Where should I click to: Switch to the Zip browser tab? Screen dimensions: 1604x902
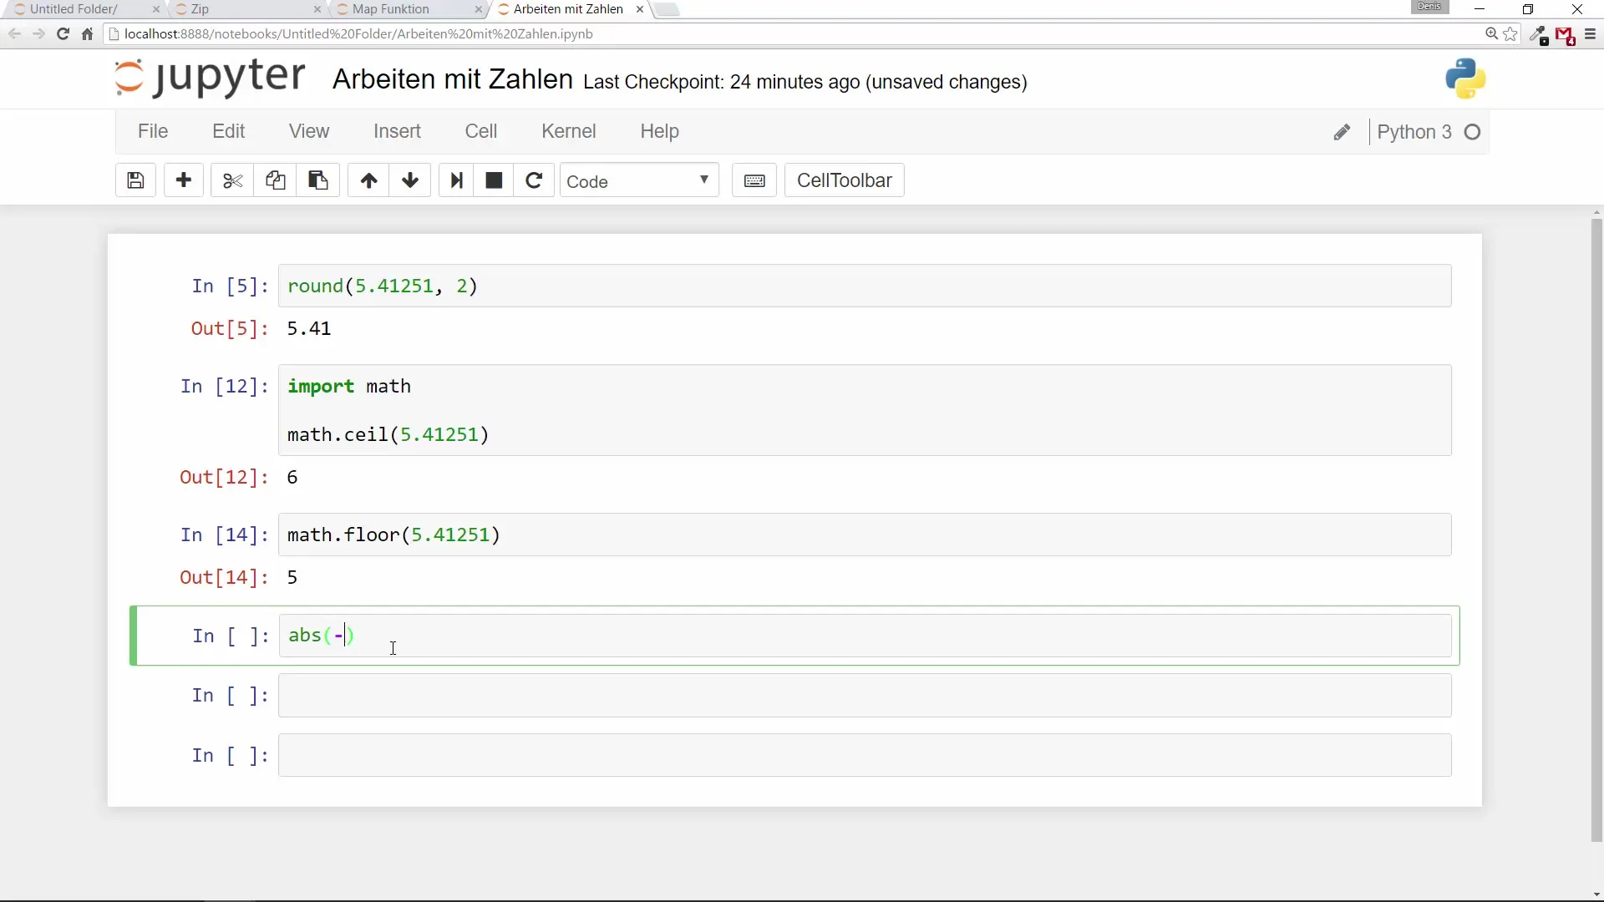point(242,9)
